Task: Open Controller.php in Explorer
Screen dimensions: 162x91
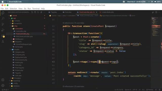Action: click(x=21, y=31)
